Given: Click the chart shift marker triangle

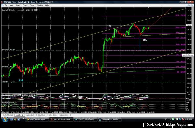Looking at the screenshot, I should pos(149,8).
